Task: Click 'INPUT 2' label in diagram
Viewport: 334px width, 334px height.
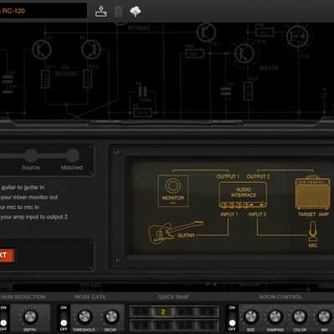Action: pyautogui.click(x=257, y=215)
